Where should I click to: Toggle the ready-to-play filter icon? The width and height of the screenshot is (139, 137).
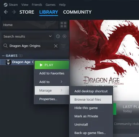click(64, 36)
